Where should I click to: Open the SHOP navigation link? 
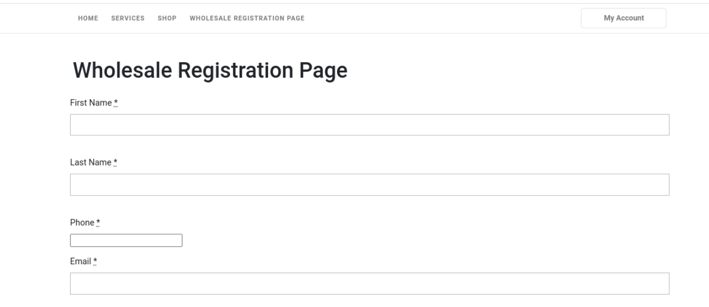pyautogui.click(x=167, y=18)
